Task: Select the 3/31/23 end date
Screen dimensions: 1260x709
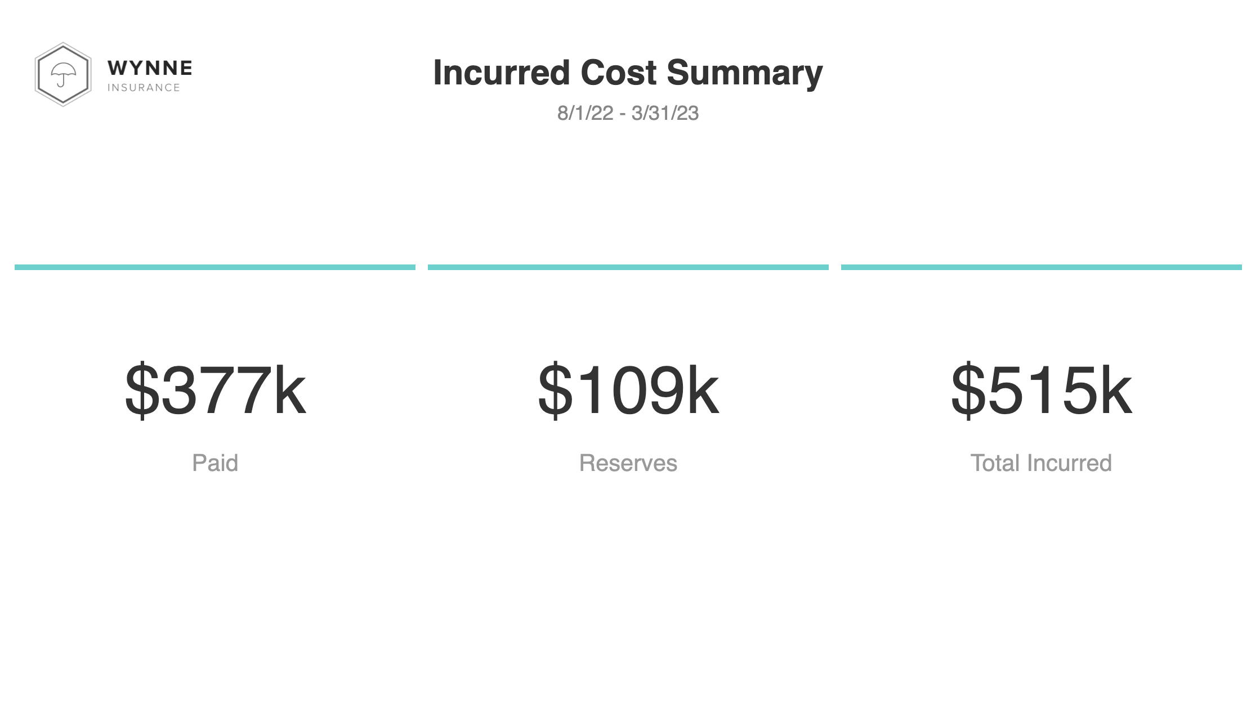Action: coord(665,113)
